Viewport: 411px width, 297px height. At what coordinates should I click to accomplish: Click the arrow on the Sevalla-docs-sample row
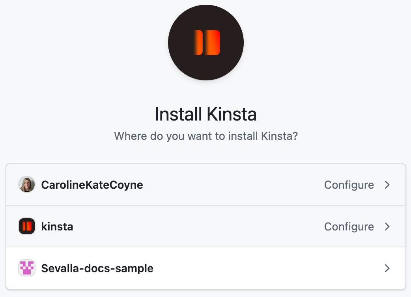387,268
